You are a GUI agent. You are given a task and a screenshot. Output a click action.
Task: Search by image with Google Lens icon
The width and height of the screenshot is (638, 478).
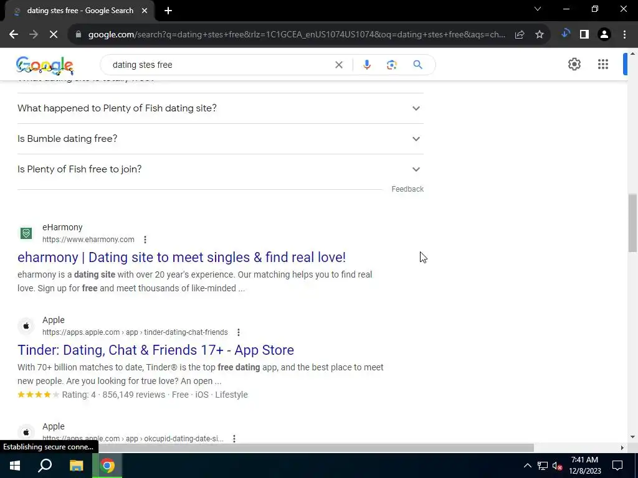tap(391, 65)
